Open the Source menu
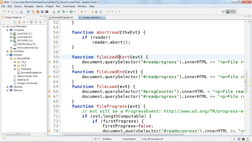 pyautogui.click(x=18, y=6)
